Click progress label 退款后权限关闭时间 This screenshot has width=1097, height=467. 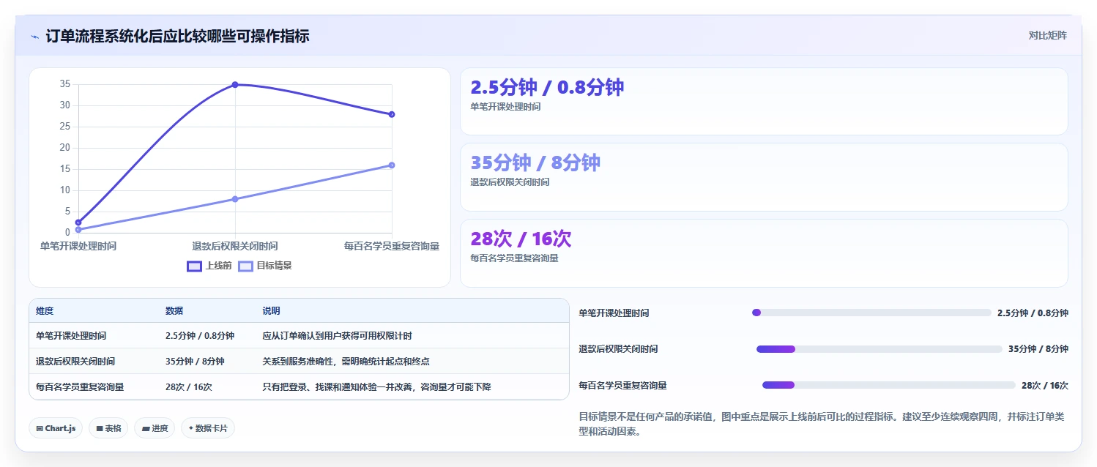click(618, 349)
